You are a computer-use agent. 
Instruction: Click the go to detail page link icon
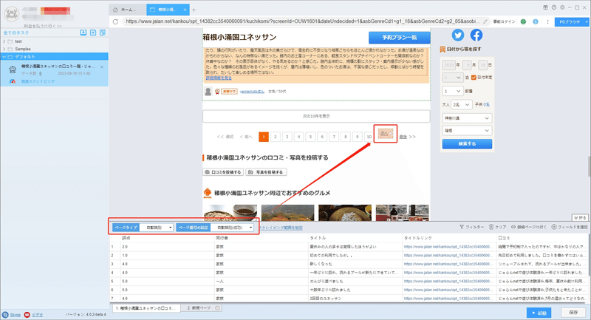click(x=513, y=227)
